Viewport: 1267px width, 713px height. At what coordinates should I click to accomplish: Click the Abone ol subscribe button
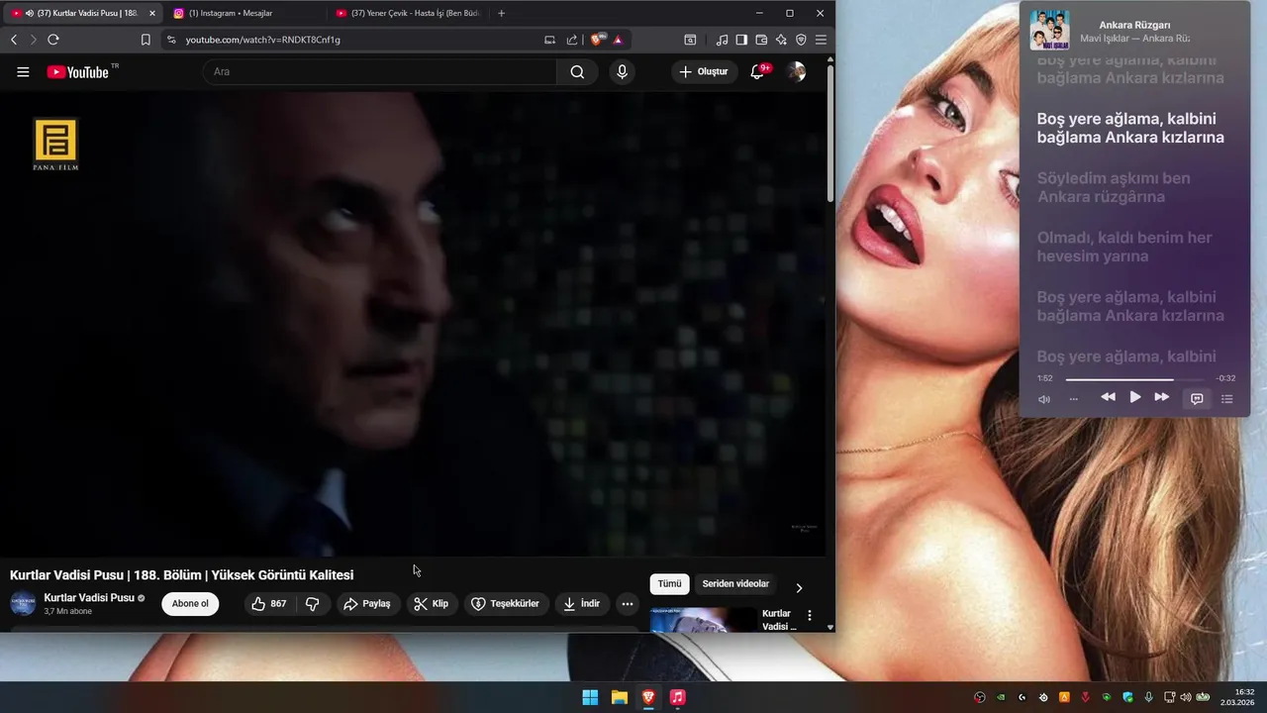pyautogui.click(x=190, y=604)
